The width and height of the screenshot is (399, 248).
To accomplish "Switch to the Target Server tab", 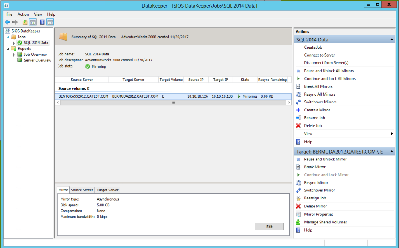I will pos(107,190).
